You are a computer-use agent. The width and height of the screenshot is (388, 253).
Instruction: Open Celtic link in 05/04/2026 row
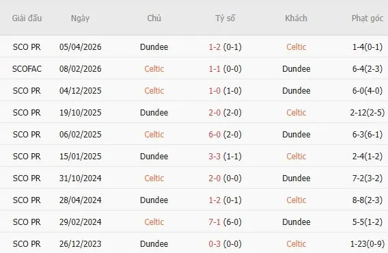296,46
